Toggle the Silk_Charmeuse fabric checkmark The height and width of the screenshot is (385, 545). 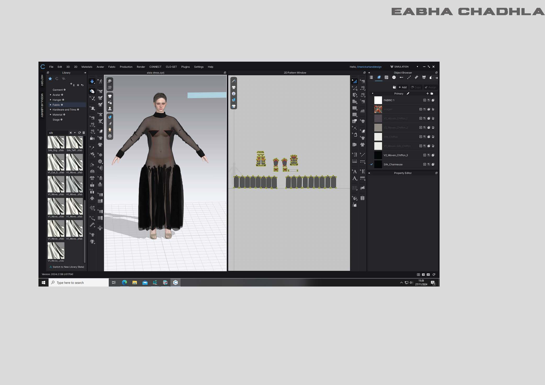(x=372, y=164)
